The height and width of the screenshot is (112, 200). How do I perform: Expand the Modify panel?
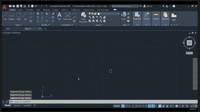pos(46,25)
